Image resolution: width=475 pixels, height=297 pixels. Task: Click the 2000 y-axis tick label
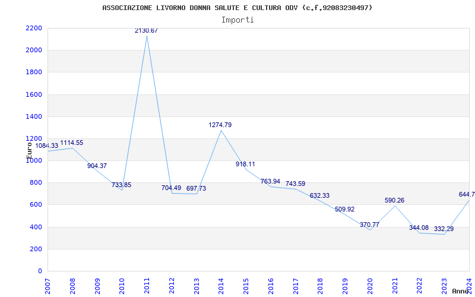(34, 50)
